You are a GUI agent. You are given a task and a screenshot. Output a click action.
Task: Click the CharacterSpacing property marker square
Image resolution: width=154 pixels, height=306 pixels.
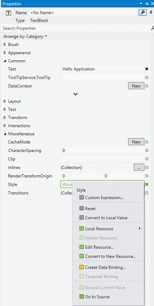[x=147, y=150]
